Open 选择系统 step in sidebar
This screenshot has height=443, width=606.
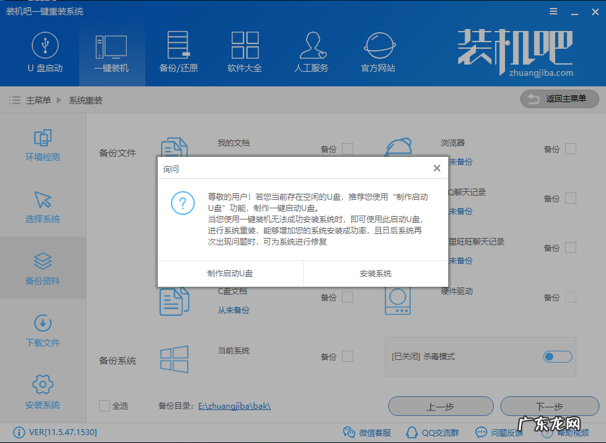point(42,206)
